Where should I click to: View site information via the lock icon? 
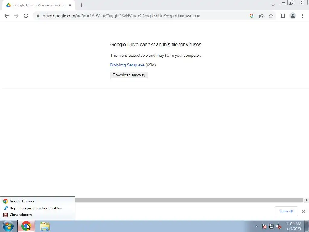(x=38, y=16)
